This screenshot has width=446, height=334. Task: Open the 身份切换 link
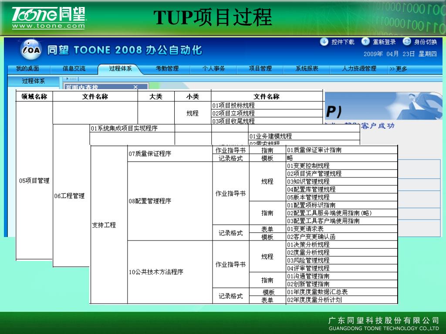coord(426,42)
